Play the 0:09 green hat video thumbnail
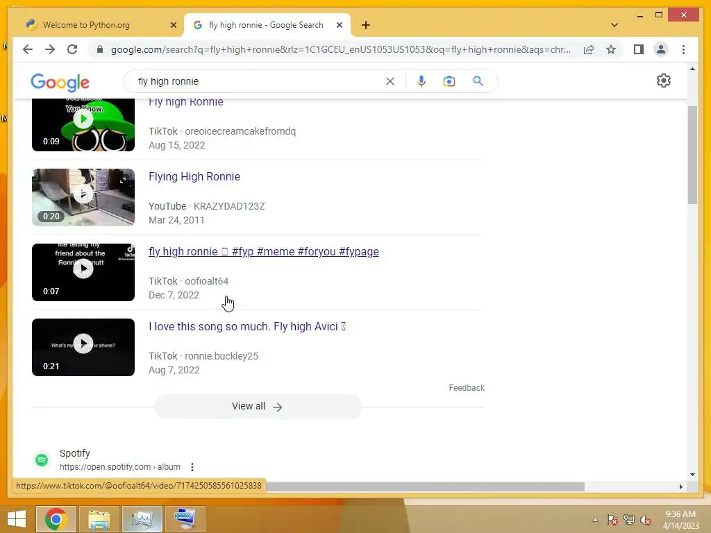The width and height of the screenshot is (711, 533). click(x=83, y=125)
